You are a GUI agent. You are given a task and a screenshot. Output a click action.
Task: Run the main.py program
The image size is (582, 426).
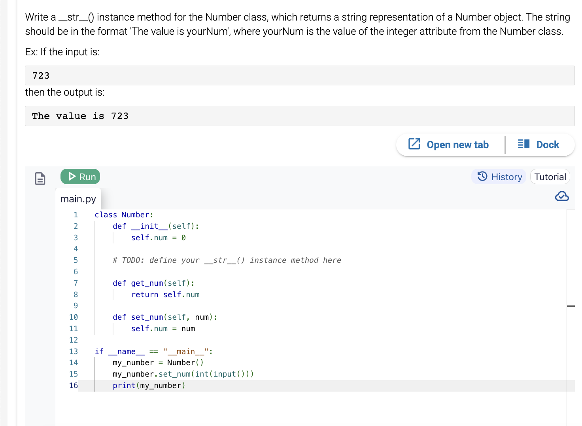[80, 176]
